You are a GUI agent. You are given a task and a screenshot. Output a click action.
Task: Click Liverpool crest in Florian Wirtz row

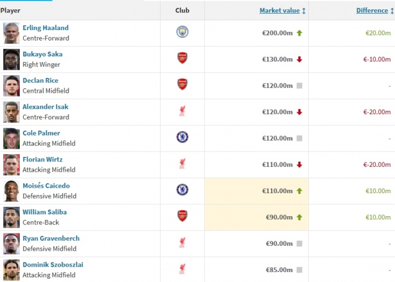point(182,163)
